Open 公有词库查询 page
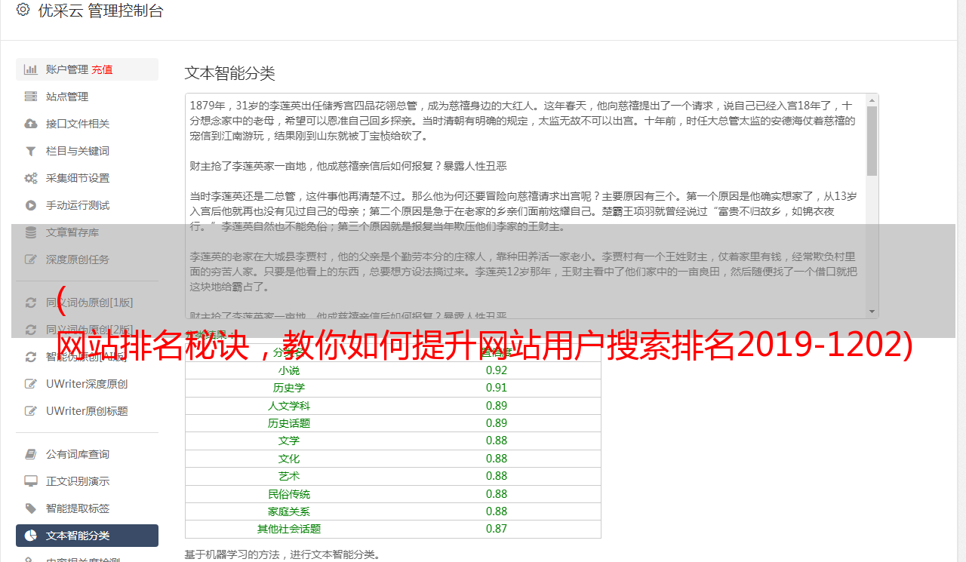The height and width of the screenshot is (562, 966). pos(87,454)
